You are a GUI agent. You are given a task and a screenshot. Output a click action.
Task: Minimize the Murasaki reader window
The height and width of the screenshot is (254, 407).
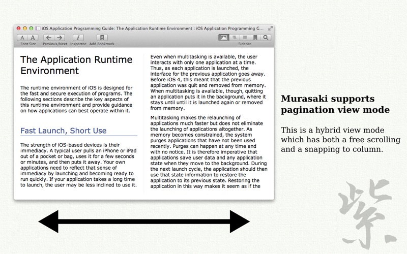pyautogui.click(x=25, y=28)
